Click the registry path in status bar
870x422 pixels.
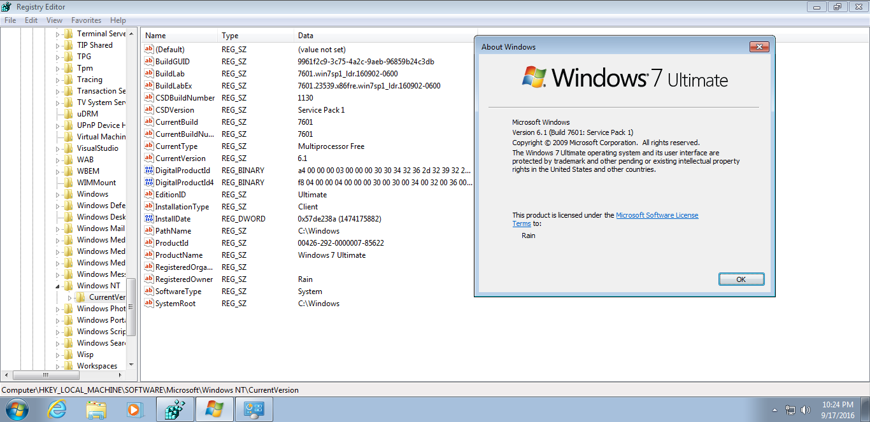pos(150,390)
